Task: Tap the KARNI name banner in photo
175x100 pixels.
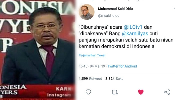Action: (x=63, y=89)
